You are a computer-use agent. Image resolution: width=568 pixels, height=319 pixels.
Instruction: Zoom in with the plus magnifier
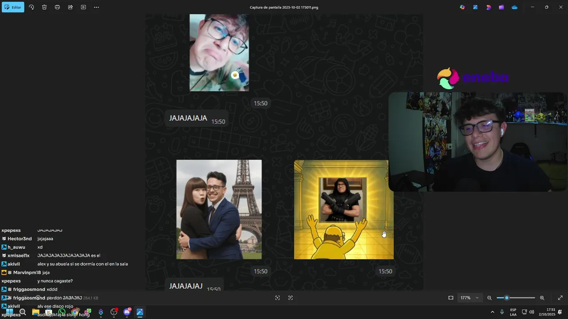click(x=542, y=298)
